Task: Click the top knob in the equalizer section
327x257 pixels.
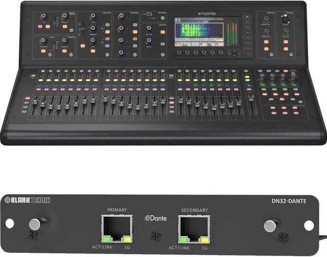Action: coord(93,16)
